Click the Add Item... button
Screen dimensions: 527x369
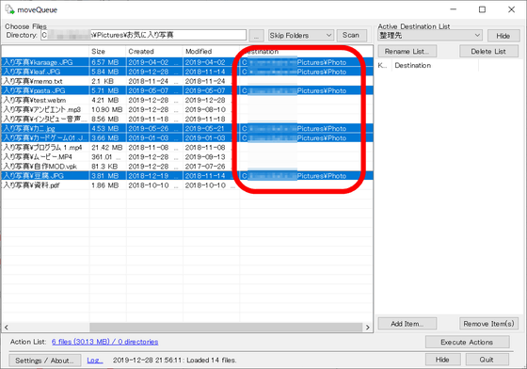point(407,324)
